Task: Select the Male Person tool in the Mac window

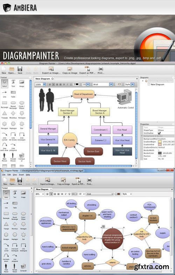Action: pyautogui.click(x=5, y=157)
